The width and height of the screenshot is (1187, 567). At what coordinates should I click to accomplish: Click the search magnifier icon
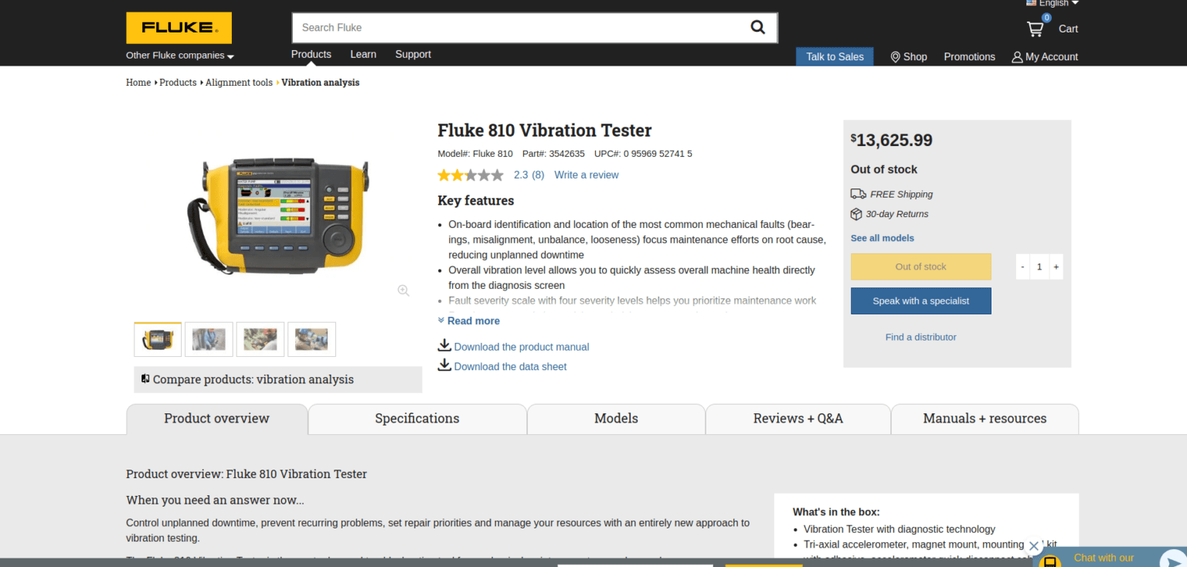[757, 27]
